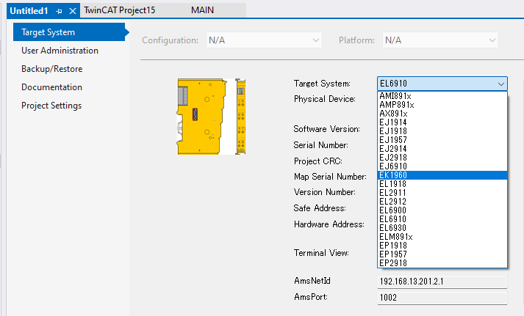
Task: Open the Configuration dropdown
Action: [264, 40]
